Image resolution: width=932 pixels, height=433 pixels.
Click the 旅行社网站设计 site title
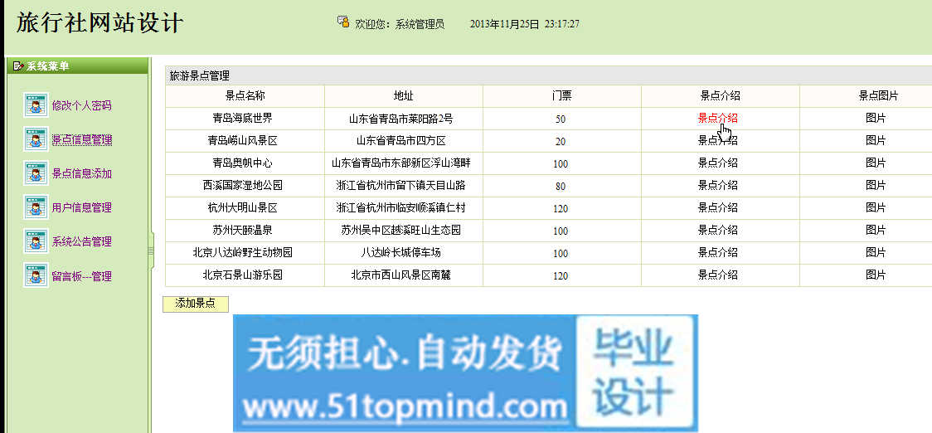[x=100, y=22]
